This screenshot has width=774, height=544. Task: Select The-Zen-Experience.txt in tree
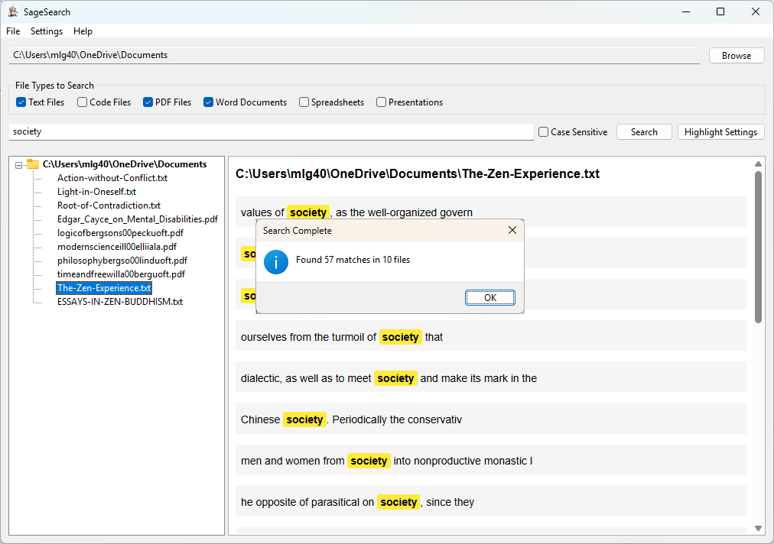pyautogui.click(x=104, y=288)
